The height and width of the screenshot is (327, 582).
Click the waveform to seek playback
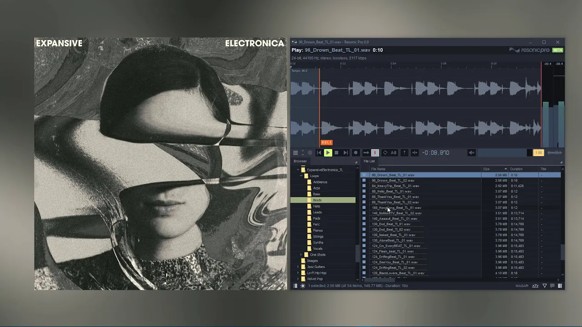[416, 107]
